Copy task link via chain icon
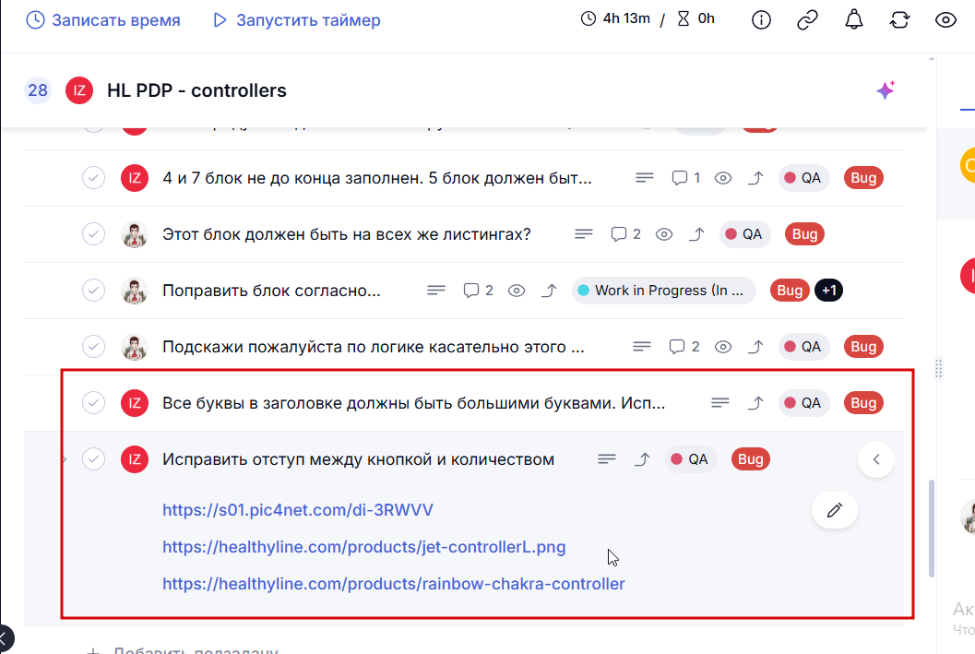Viewport: 975px width, 654px height. 807,20
